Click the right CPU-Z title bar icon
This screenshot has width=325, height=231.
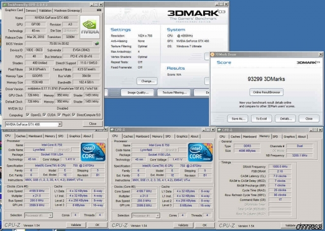point(219,130)
